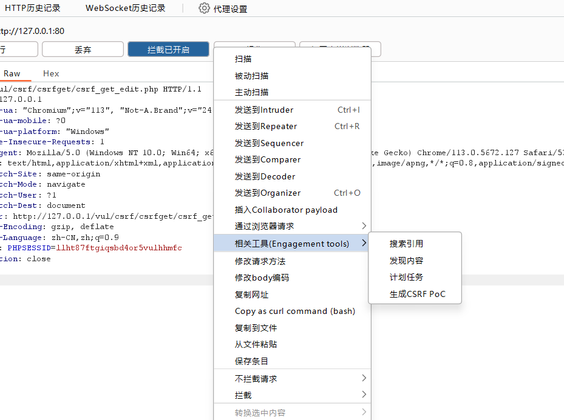564x420 pixels.
Task: Click 插入Collaborator payload menu item
Action: (286, 210)
